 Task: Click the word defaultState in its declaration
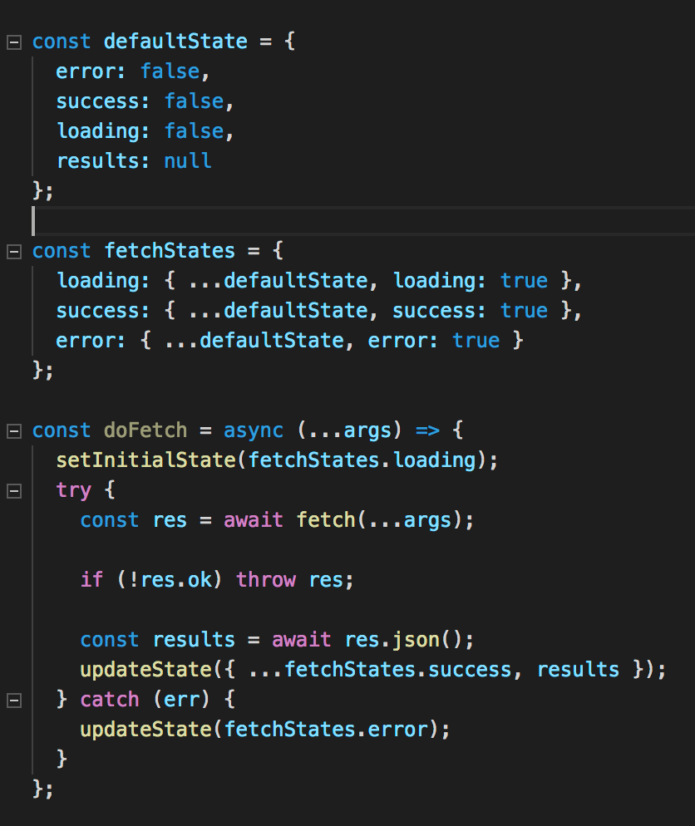point(175,40)
